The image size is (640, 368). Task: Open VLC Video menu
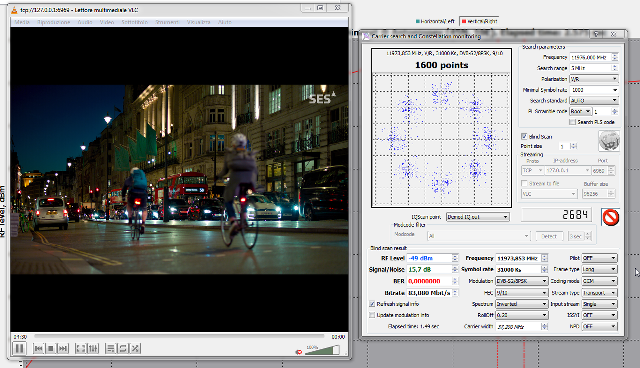pos(107,22)
